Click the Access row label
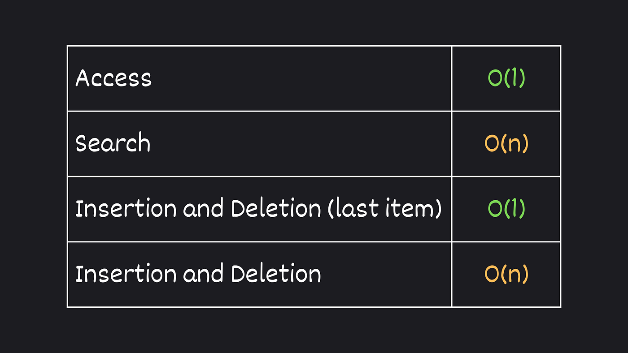 tap(113, 78)
